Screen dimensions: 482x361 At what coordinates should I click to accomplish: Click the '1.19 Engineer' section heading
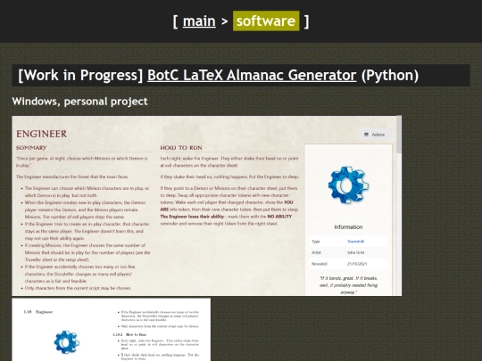click(x=38, y=312)
